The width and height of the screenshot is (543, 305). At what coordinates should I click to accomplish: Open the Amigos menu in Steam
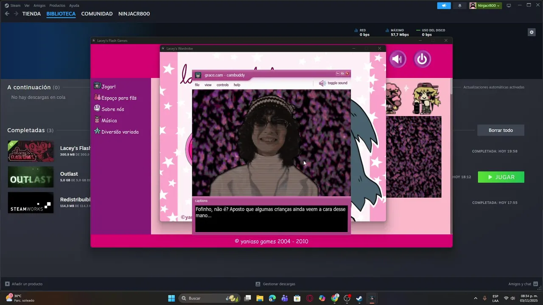pos(39,6)
